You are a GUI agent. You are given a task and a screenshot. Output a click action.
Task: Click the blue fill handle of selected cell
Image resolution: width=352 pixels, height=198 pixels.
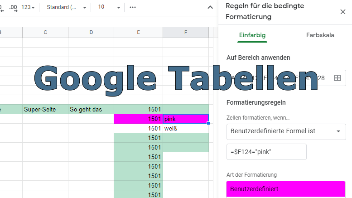[x=208, y=123]
